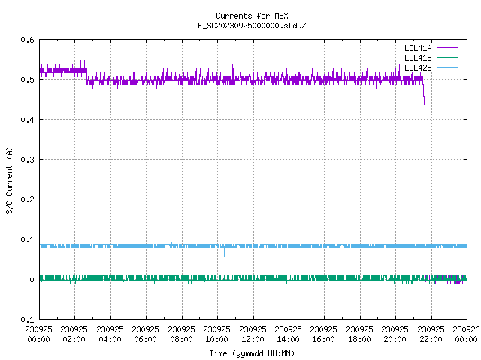Click the '230925 20:00' x-axis tick label
Image resolution: width=481 pixels, height=360 pixels.
point(395,334)
